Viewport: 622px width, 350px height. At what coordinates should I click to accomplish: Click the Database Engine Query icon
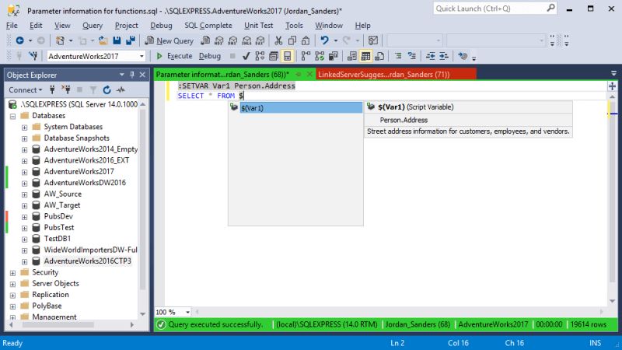(x=205, y=40)
